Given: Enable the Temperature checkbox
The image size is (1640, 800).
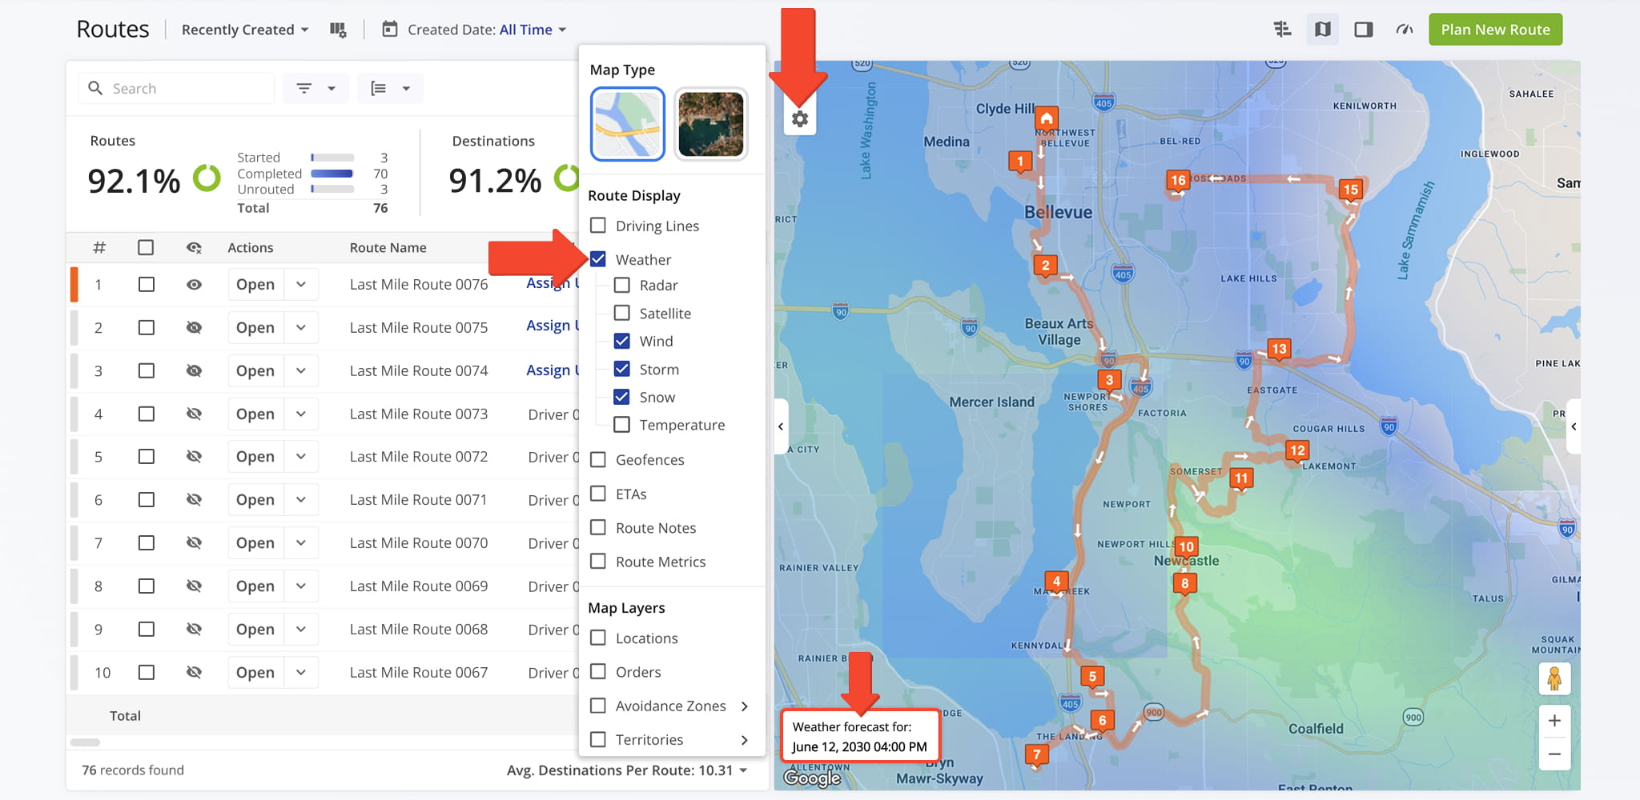Looking at the screenshot, I should tap(622, 425).
